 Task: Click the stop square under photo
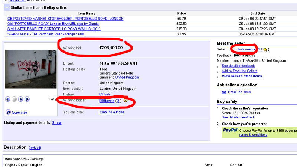tap(14, 99)
